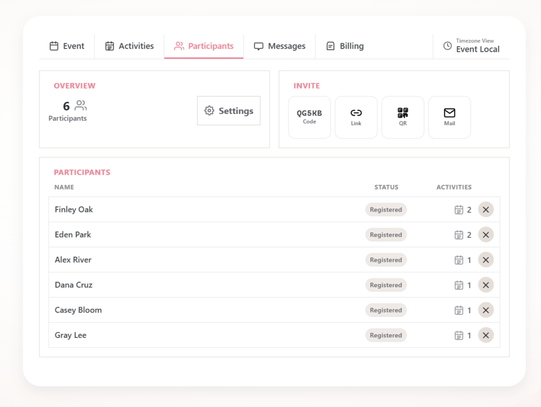The width and height of the screenshot is (541, 407).
Task: Copy the invite Link
Action: [356, 117]
